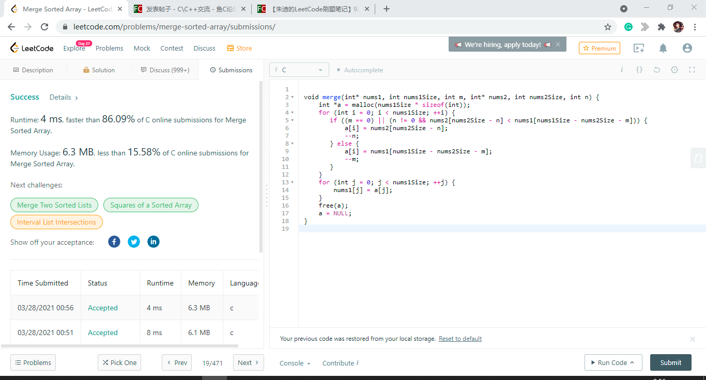706x380 pixels.
Task: Open Merge Two Sorted Lists challenge
Action: [54, 205]
